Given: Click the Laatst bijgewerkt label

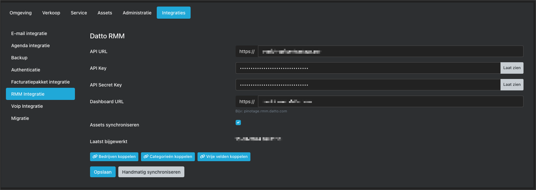Looking at the screenshot, I should (x=108, y=142).
